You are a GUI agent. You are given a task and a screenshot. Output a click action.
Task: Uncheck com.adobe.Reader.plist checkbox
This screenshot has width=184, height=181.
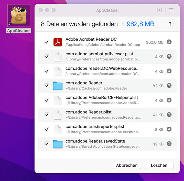coord(47,115)
